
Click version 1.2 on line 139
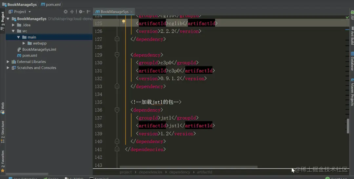point(164,134)
